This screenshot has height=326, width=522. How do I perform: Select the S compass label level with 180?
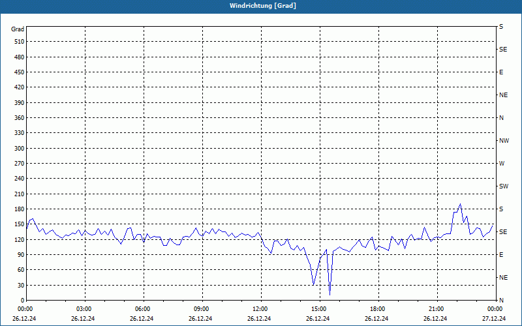(x=501, y=209)
